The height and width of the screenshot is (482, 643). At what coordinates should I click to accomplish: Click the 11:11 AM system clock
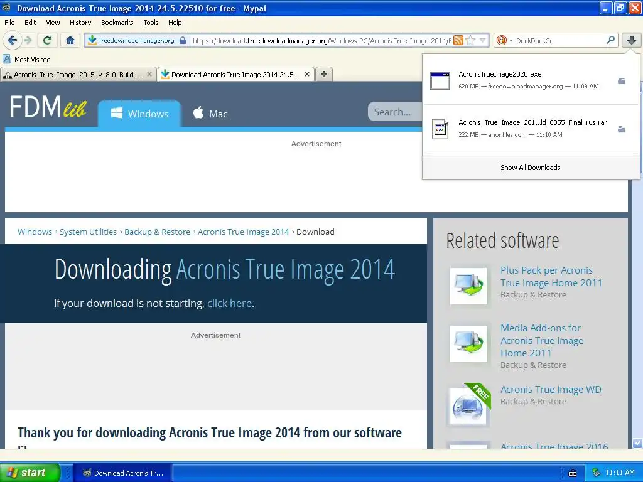pos(620,473)
